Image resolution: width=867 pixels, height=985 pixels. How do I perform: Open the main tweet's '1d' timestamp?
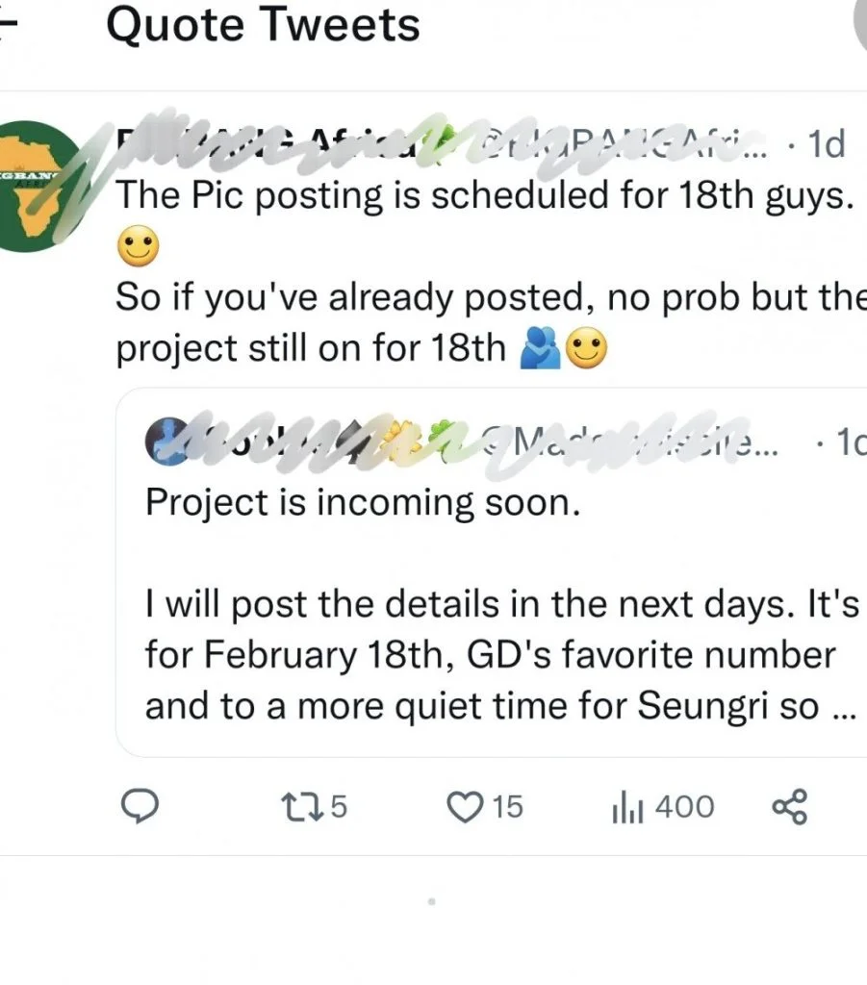[x=827, y=144]
